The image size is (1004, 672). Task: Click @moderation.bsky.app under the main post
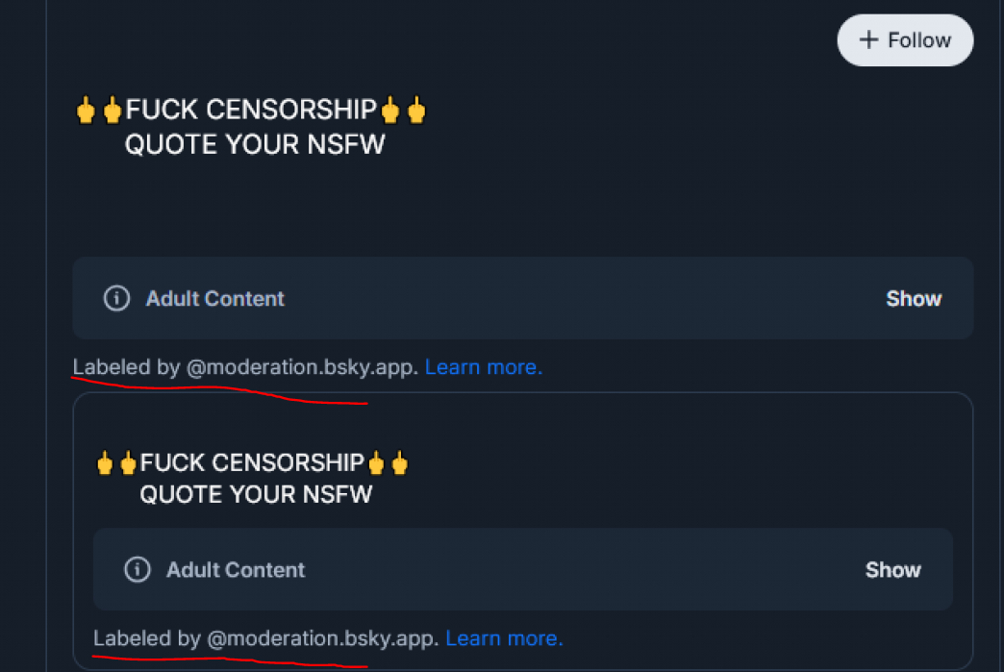click(x=302, y=367)
